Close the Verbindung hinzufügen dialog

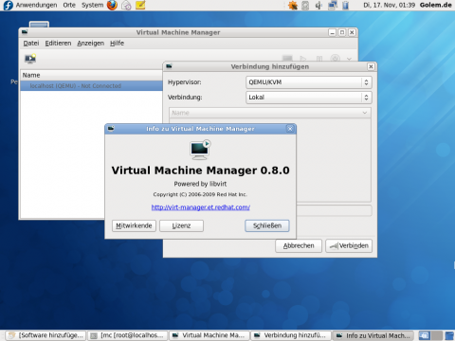coord(371,66)
